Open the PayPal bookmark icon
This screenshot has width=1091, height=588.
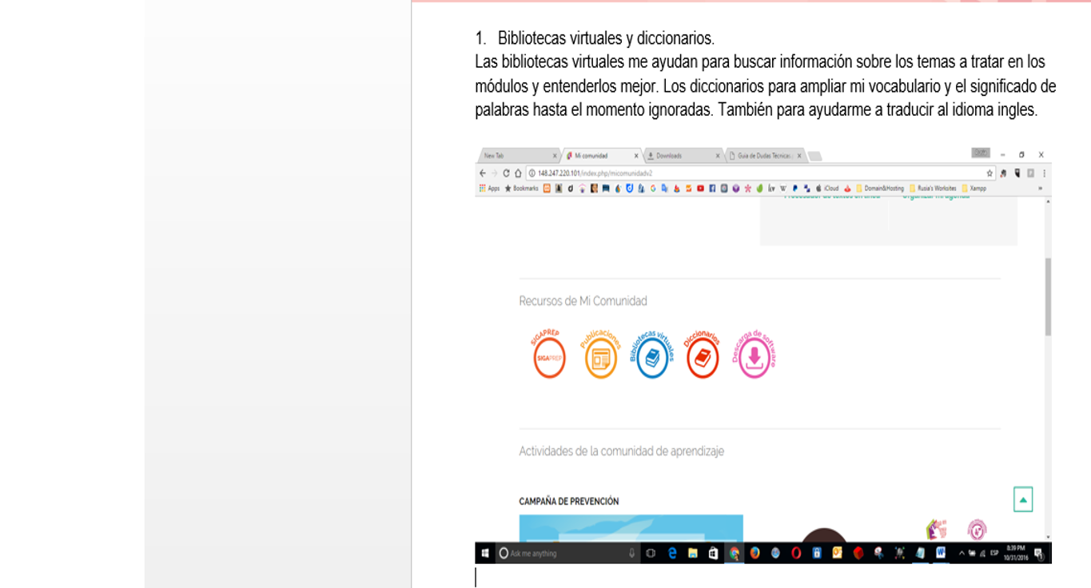pyautogui.click(x=795, y=188)
